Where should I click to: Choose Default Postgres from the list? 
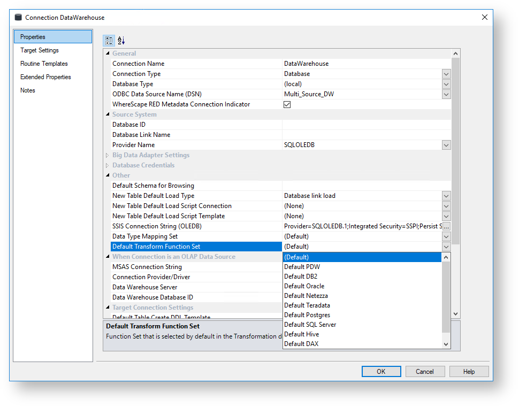(362, 315)
